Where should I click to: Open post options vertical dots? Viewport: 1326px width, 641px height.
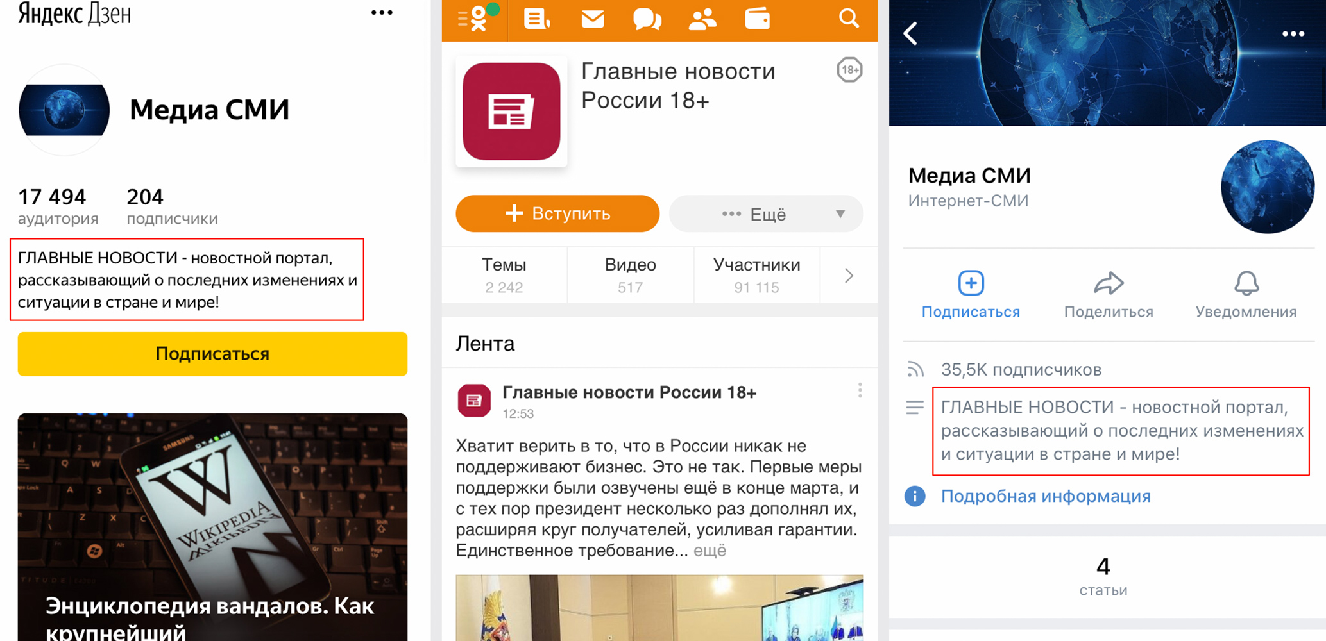click(860, 390)
